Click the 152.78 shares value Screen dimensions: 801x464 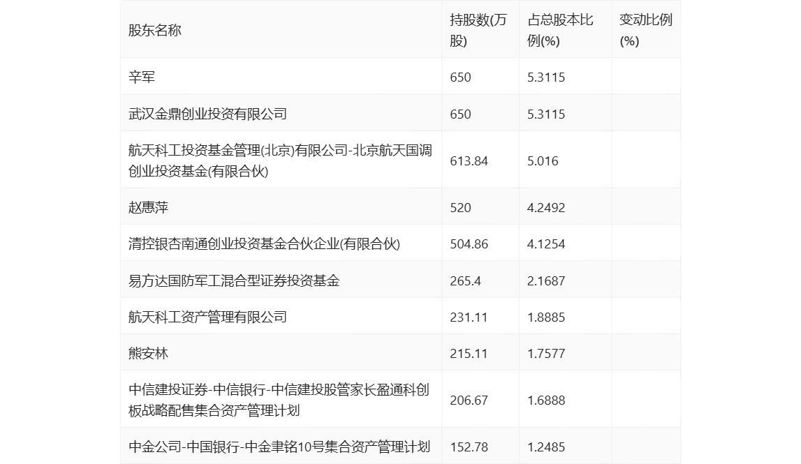[469, 447]
